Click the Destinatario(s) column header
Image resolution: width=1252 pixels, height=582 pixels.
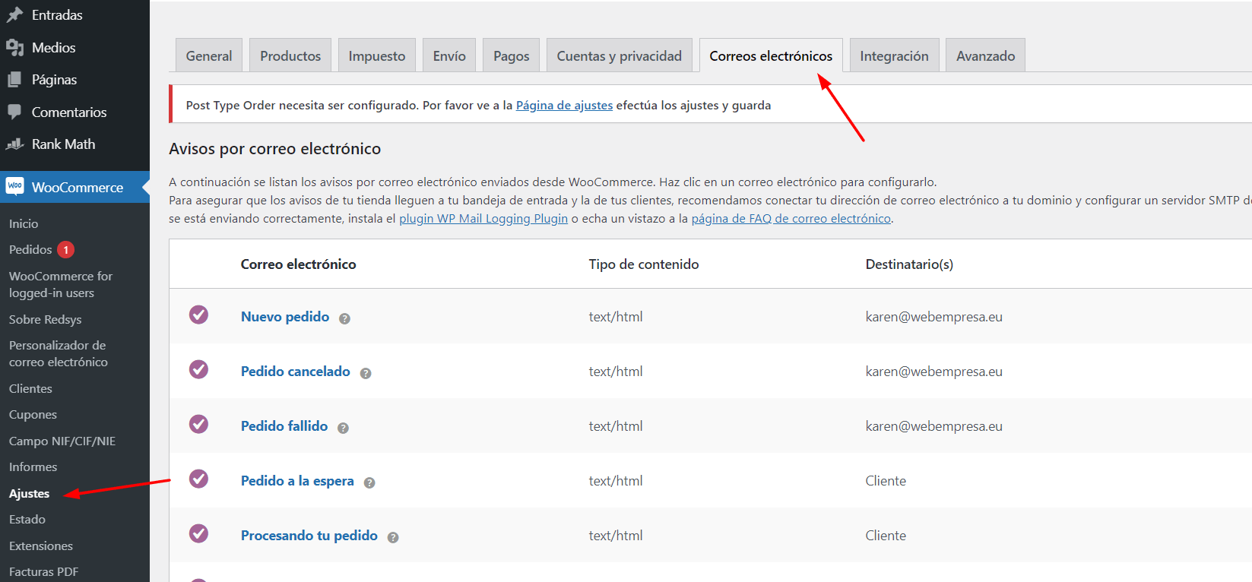pos(909,264)
